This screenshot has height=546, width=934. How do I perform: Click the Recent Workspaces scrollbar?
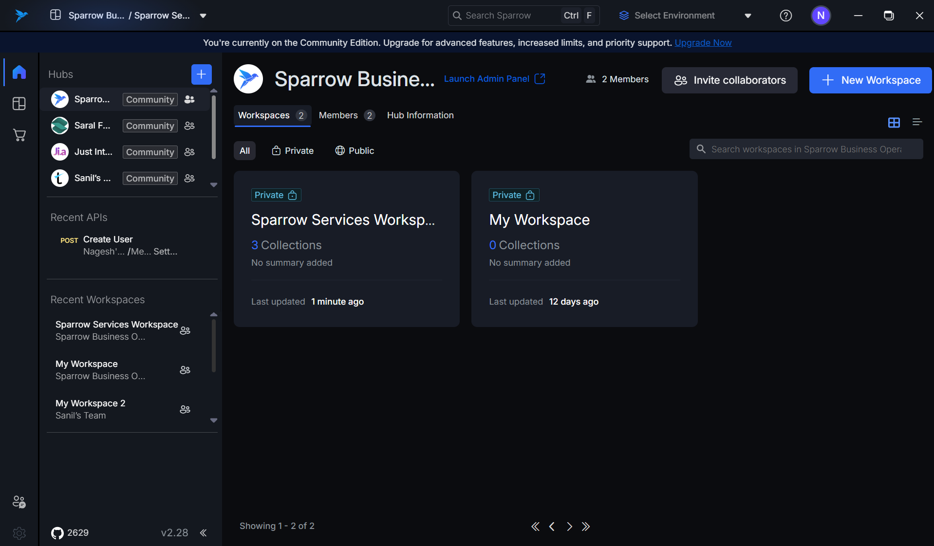click(213, 346)
